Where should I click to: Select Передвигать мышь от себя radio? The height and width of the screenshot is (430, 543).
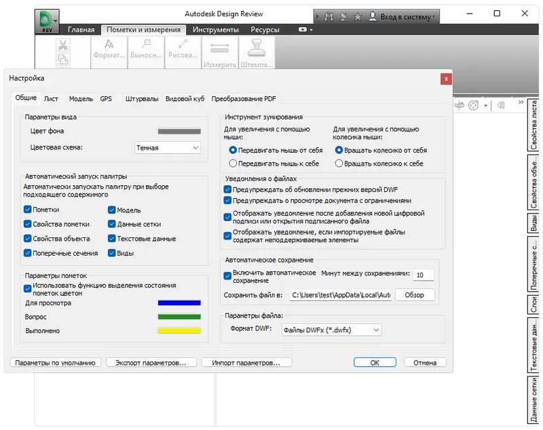233,150
